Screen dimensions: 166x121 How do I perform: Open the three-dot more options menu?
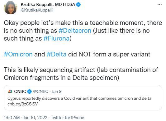pos(159,5)
